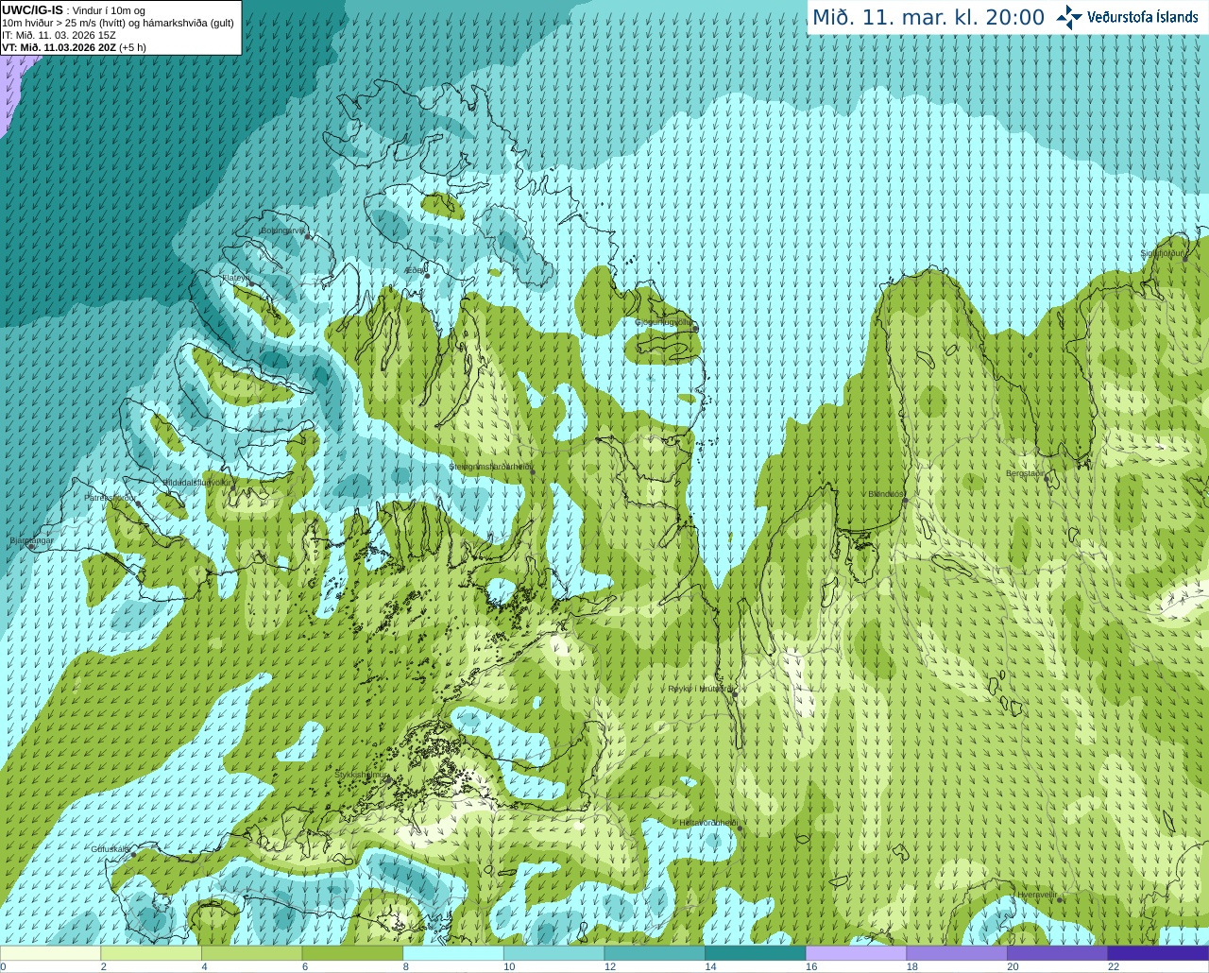The height and width of the screenshot is (973, 1209).
Task: Pick the 2–4 light green legend swatch
Action: [x=151, y=953]
